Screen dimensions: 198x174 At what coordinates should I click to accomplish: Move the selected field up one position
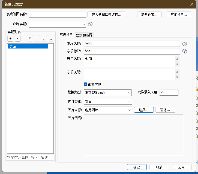37,39
